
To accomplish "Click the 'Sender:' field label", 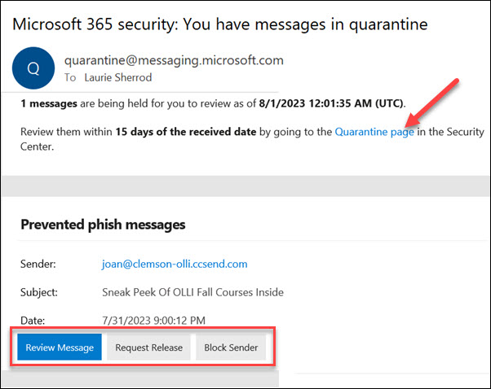I will coord(38,264).
